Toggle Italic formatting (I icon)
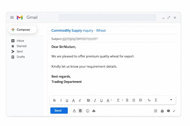 [61, 100]
